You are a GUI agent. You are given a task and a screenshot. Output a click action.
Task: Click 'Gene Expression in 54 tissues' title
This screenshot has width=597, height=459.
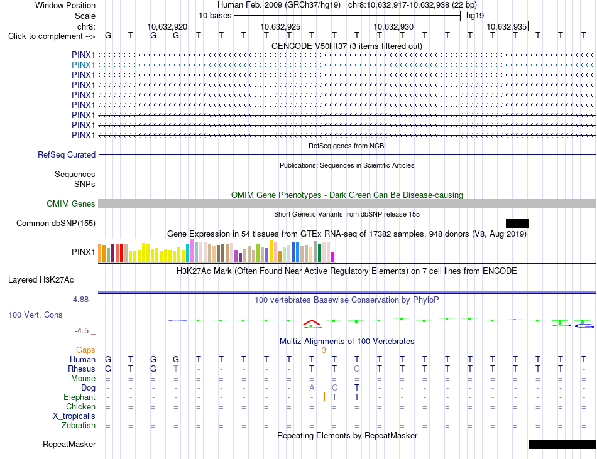pyautogui.click(x=347, y=234)
